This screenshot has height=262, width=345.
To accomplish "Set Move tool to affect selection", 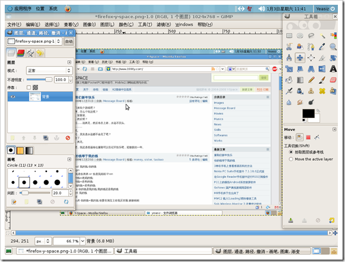I will (308, 138).
